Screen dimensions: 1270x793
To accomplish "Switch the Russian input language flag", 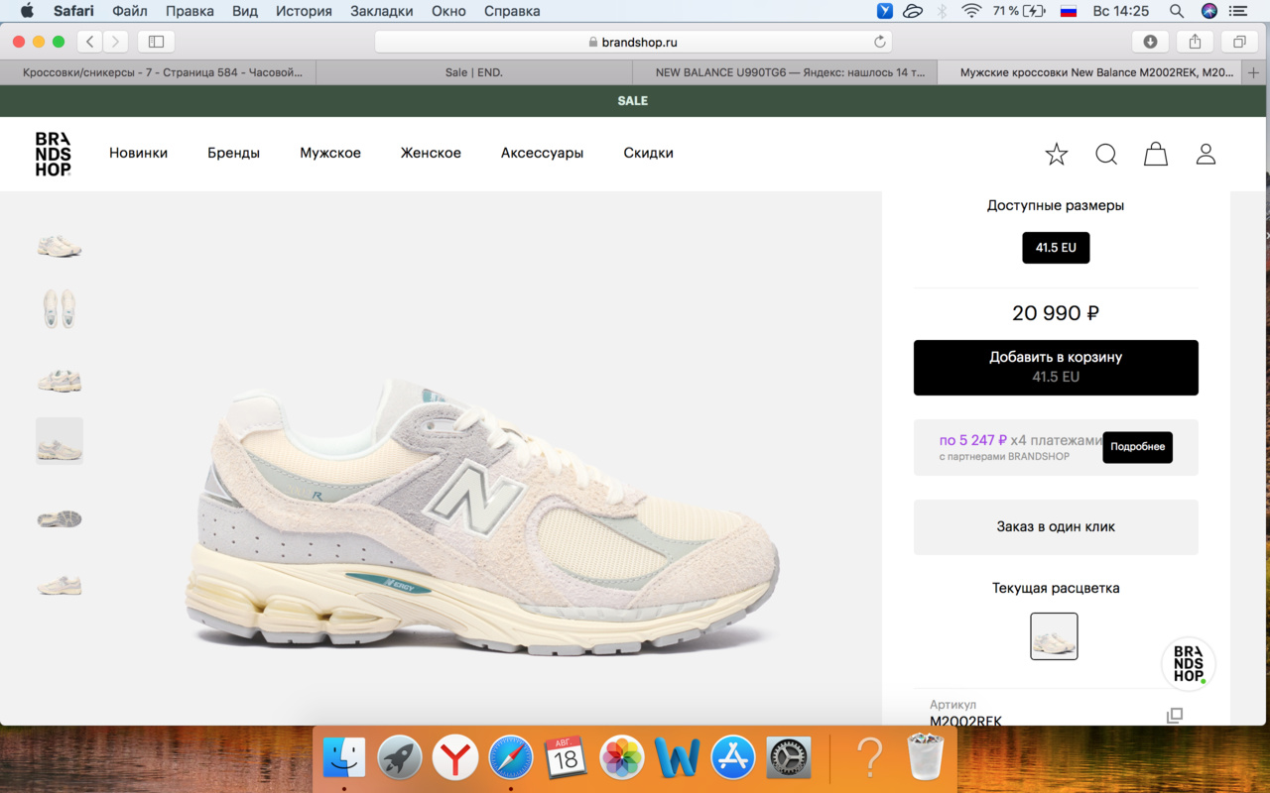I will (1069, 11).
